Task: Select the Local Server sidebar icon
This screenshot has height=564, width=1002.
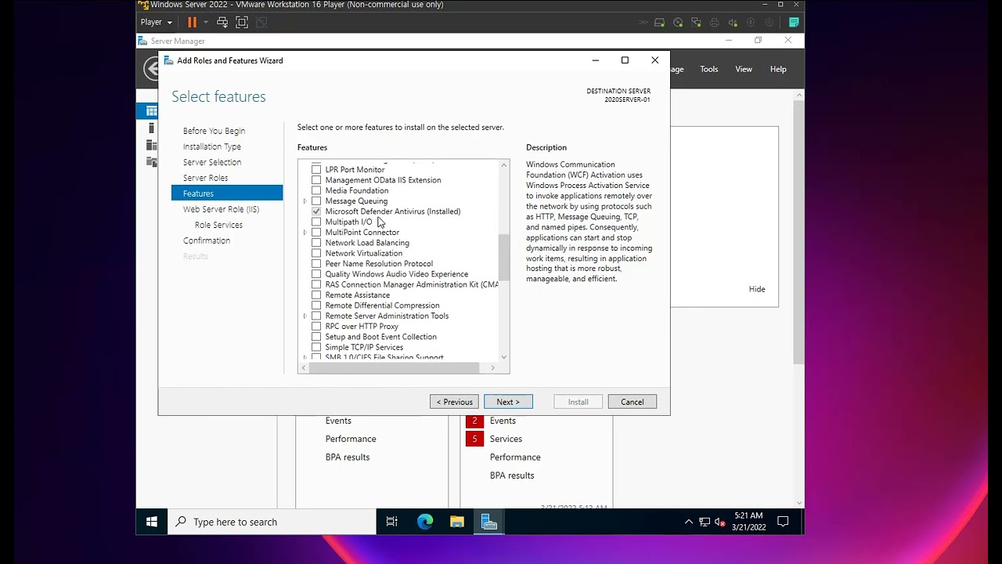Action: [152, 128]
